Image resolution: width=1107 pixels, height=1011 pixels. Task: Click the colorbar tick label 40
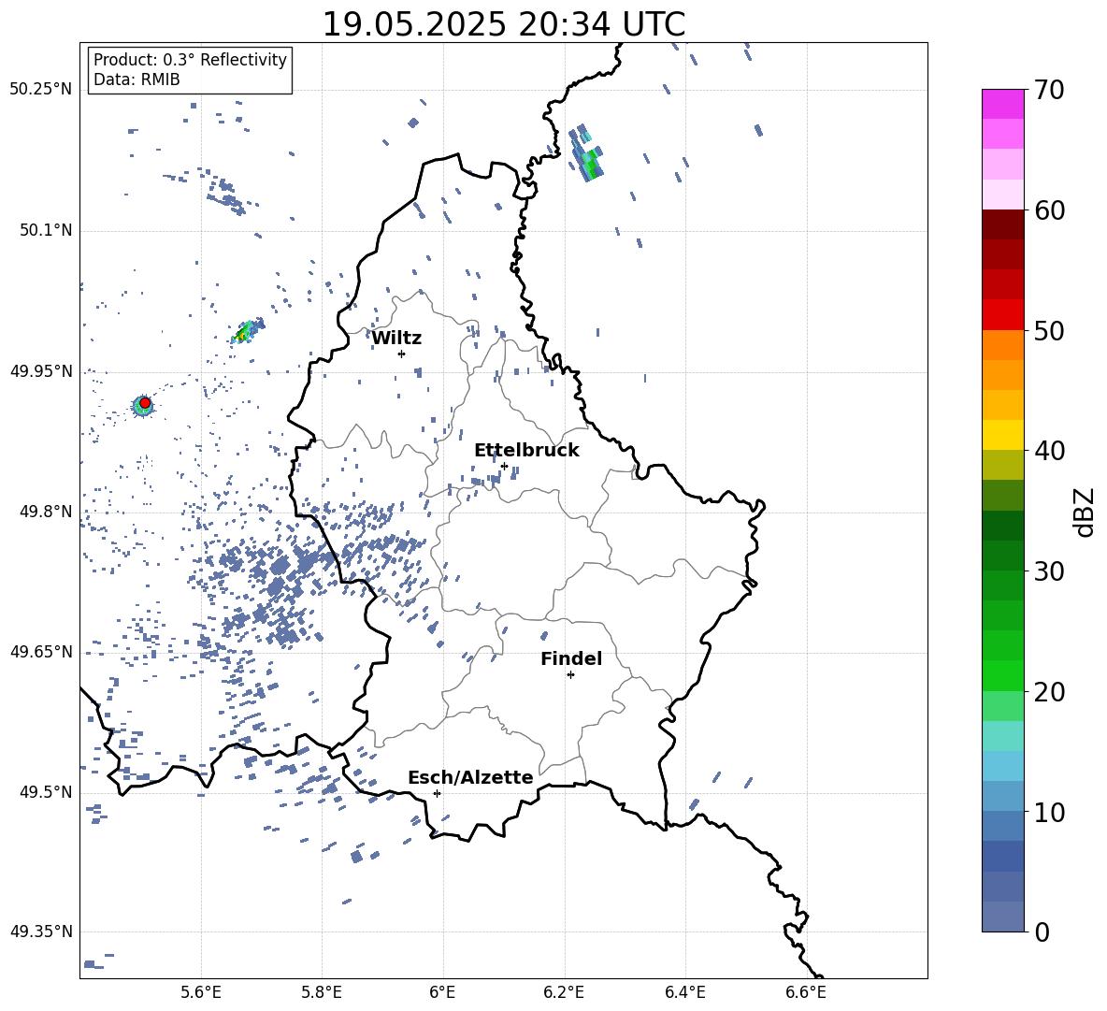click(x=1049, y=451)
